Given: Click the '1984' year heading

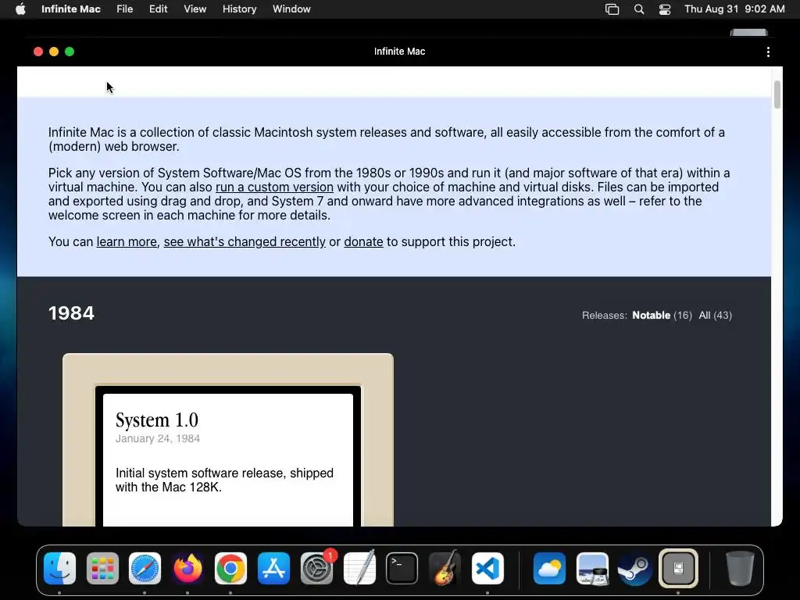Looking at the screenshot, I should (x=71, y=313).
